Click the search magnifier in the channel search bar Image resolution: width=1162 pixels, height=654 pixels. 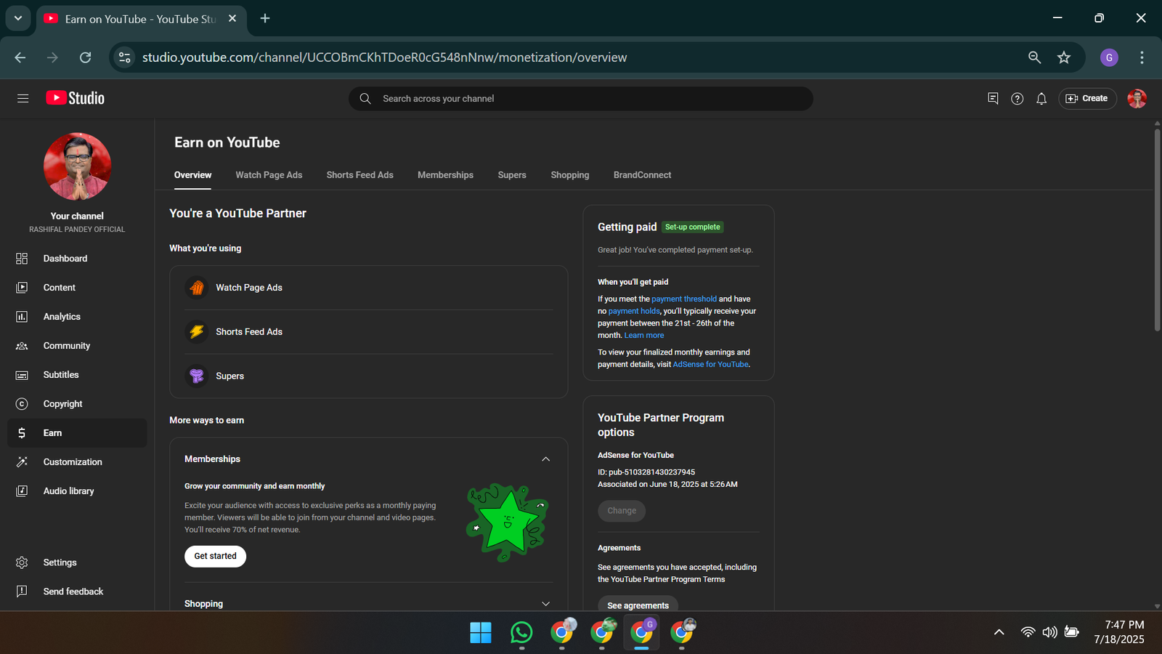point(365,98)
